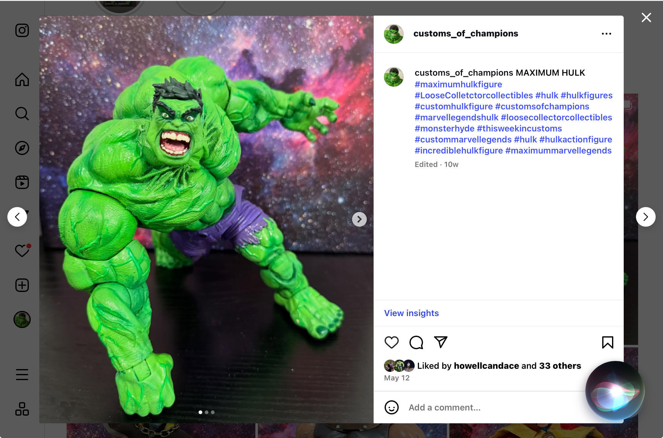Image resolution: width=663 pixels, height=438 pixels.
Task: Click the Siri orb
Action: pyautogui.click(x=615, y=391)
